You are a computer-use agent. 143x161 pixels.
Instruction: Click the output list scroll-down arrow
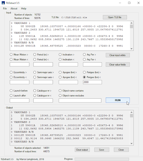point(131,143)
